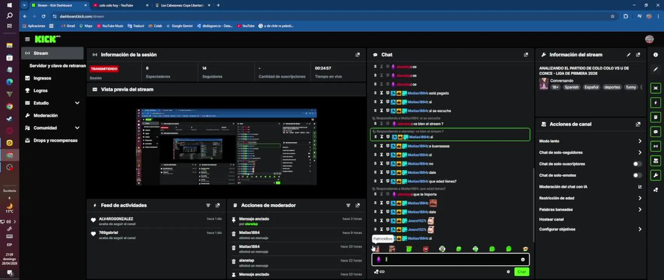The width and height of the screenshot is (664, 280).
Task: Pop out the Feed de actividades panel
Action: (x=217, y=205)
